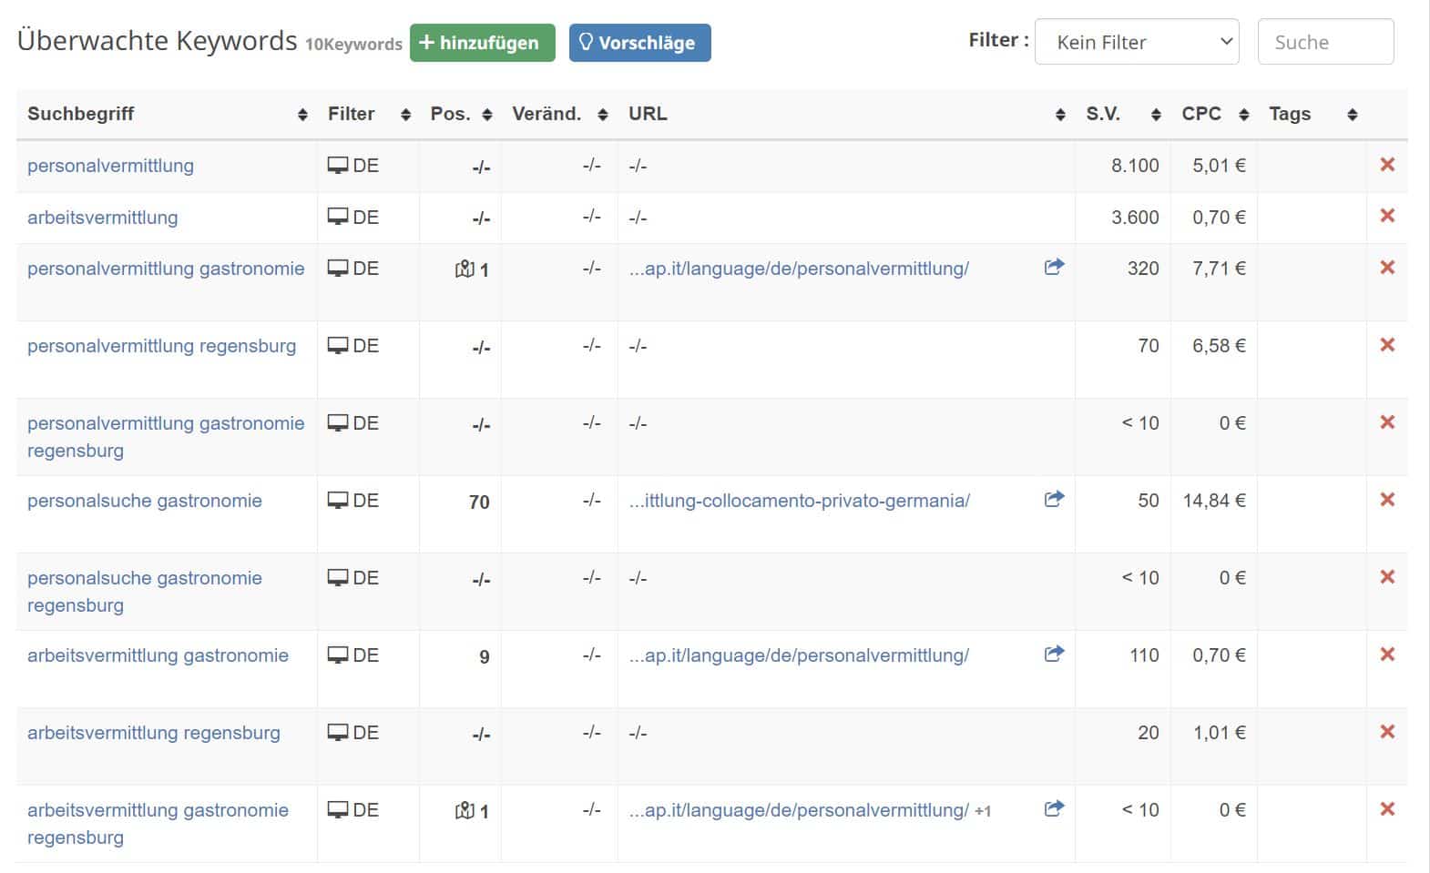Open the Kein Filter dropdown
Image resolution: width=1430 pixels, height=873 pixels.
coord(1136,42)
